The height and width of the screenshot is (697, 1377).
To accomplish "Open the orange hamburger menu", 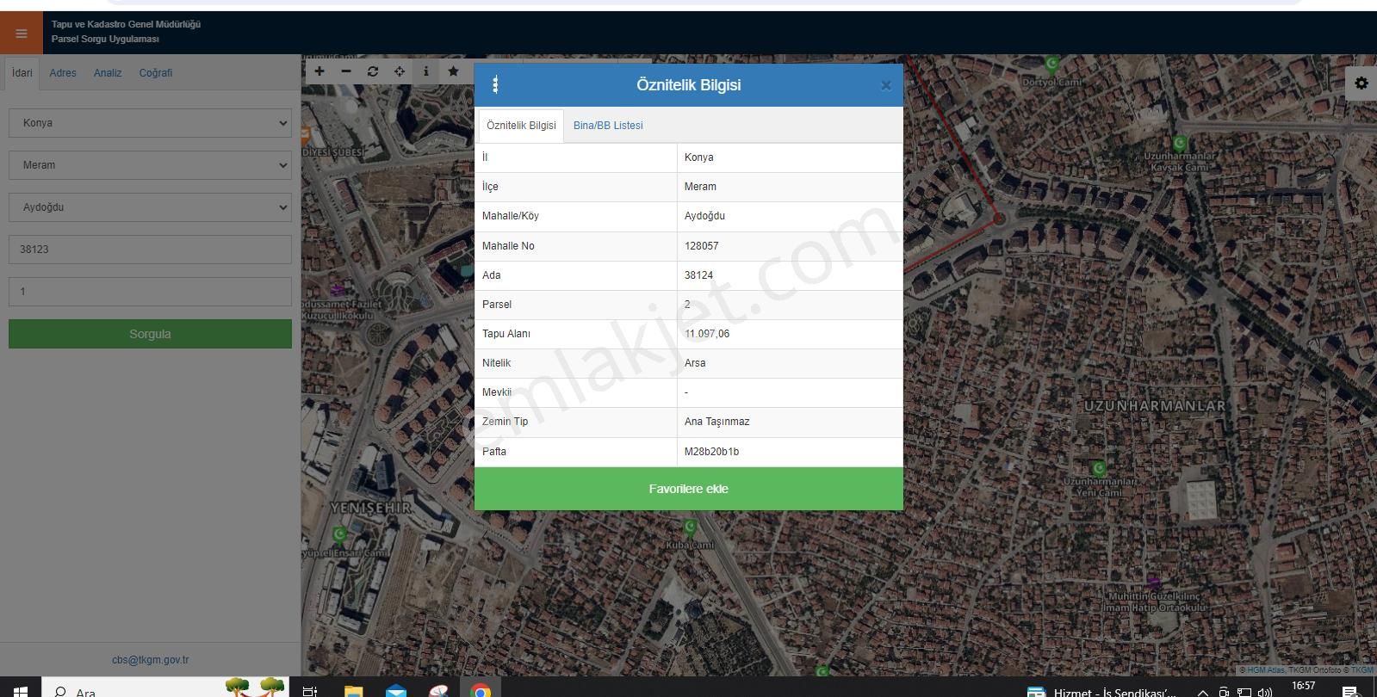I will 22,34.
